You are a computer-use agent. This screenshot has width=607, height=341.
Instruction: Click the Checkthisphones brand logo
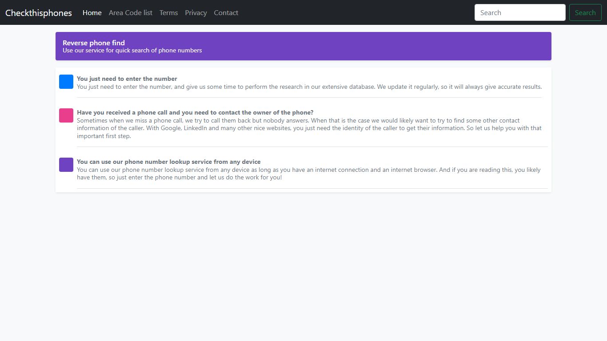click(x=39, y=13)
